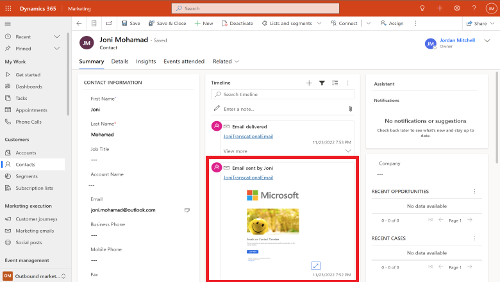500x282 pixels.
Task: Expand the Recent section in sidebar
Action: [x=57, y=37]
